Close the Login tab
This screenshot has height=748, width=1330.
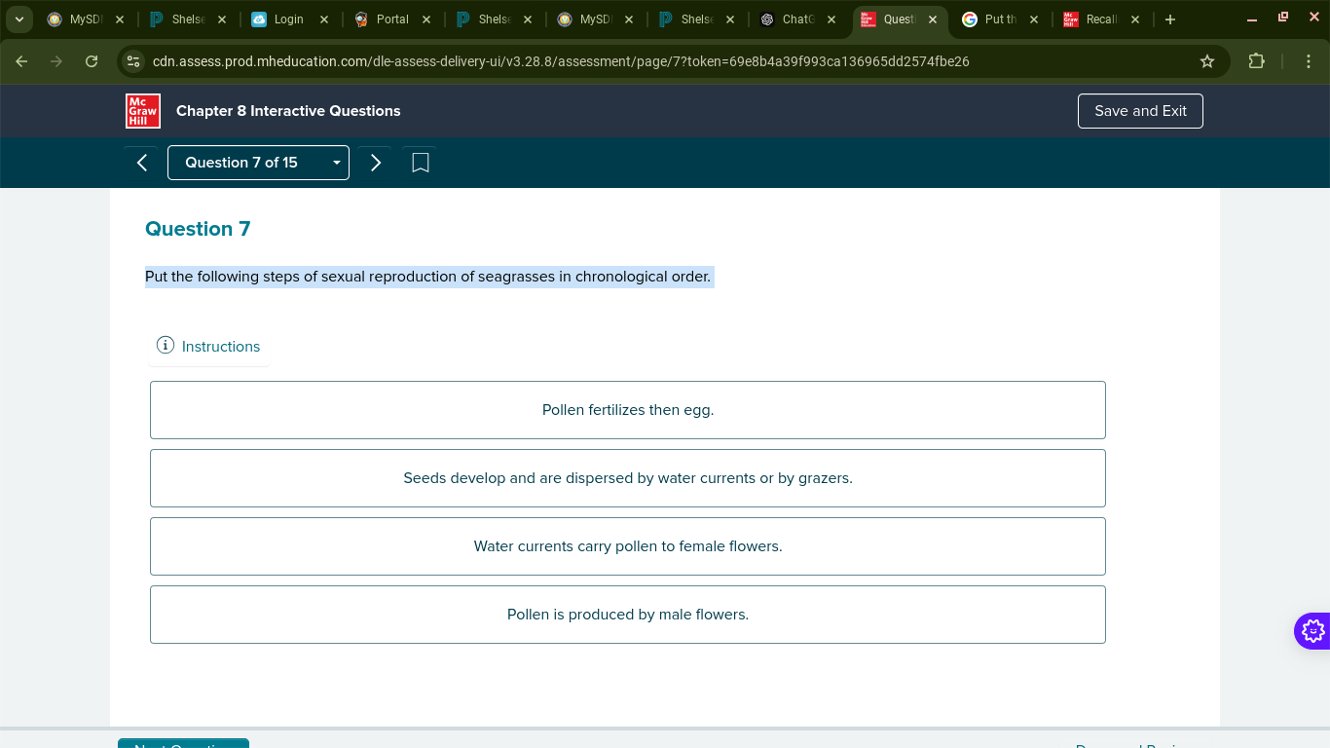323,19
